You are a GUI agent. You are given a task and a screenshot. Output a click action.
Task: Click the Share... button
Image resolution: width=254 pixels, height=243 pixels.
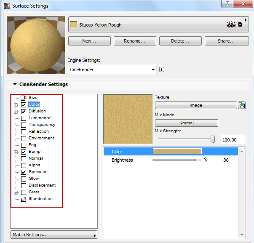click(x=227, y=41)
